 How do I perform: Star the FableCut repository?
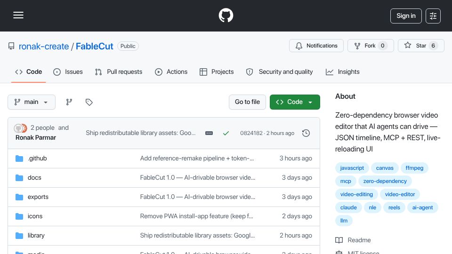pyautogui.click(x=421, y=46)
